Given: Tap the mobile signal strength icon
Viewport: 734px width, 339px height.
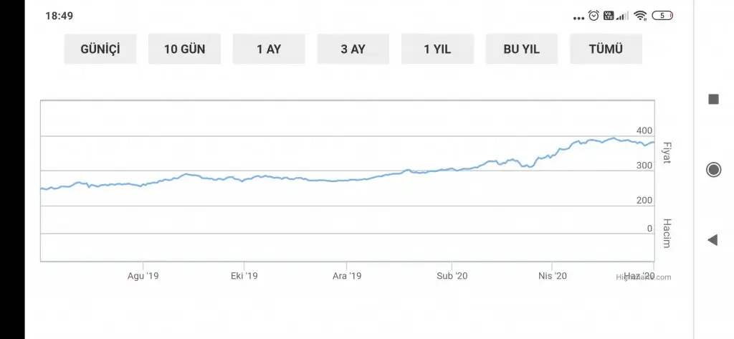Looking at the screenshot, I should point(623,15).
